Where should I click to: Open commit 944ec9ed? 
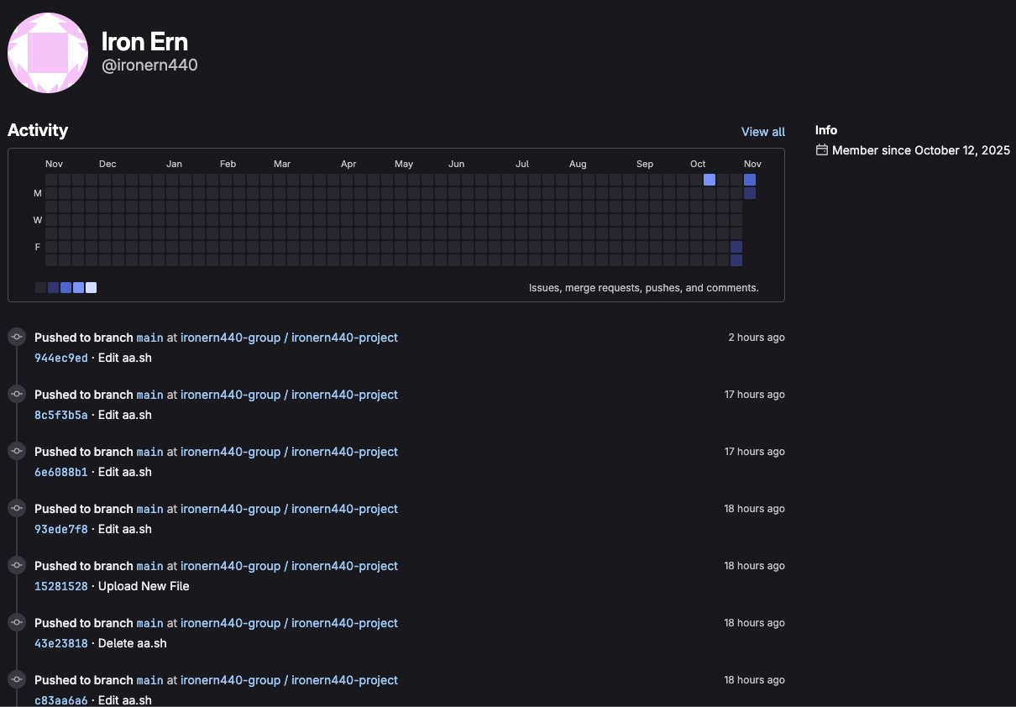tap(60, 358)
